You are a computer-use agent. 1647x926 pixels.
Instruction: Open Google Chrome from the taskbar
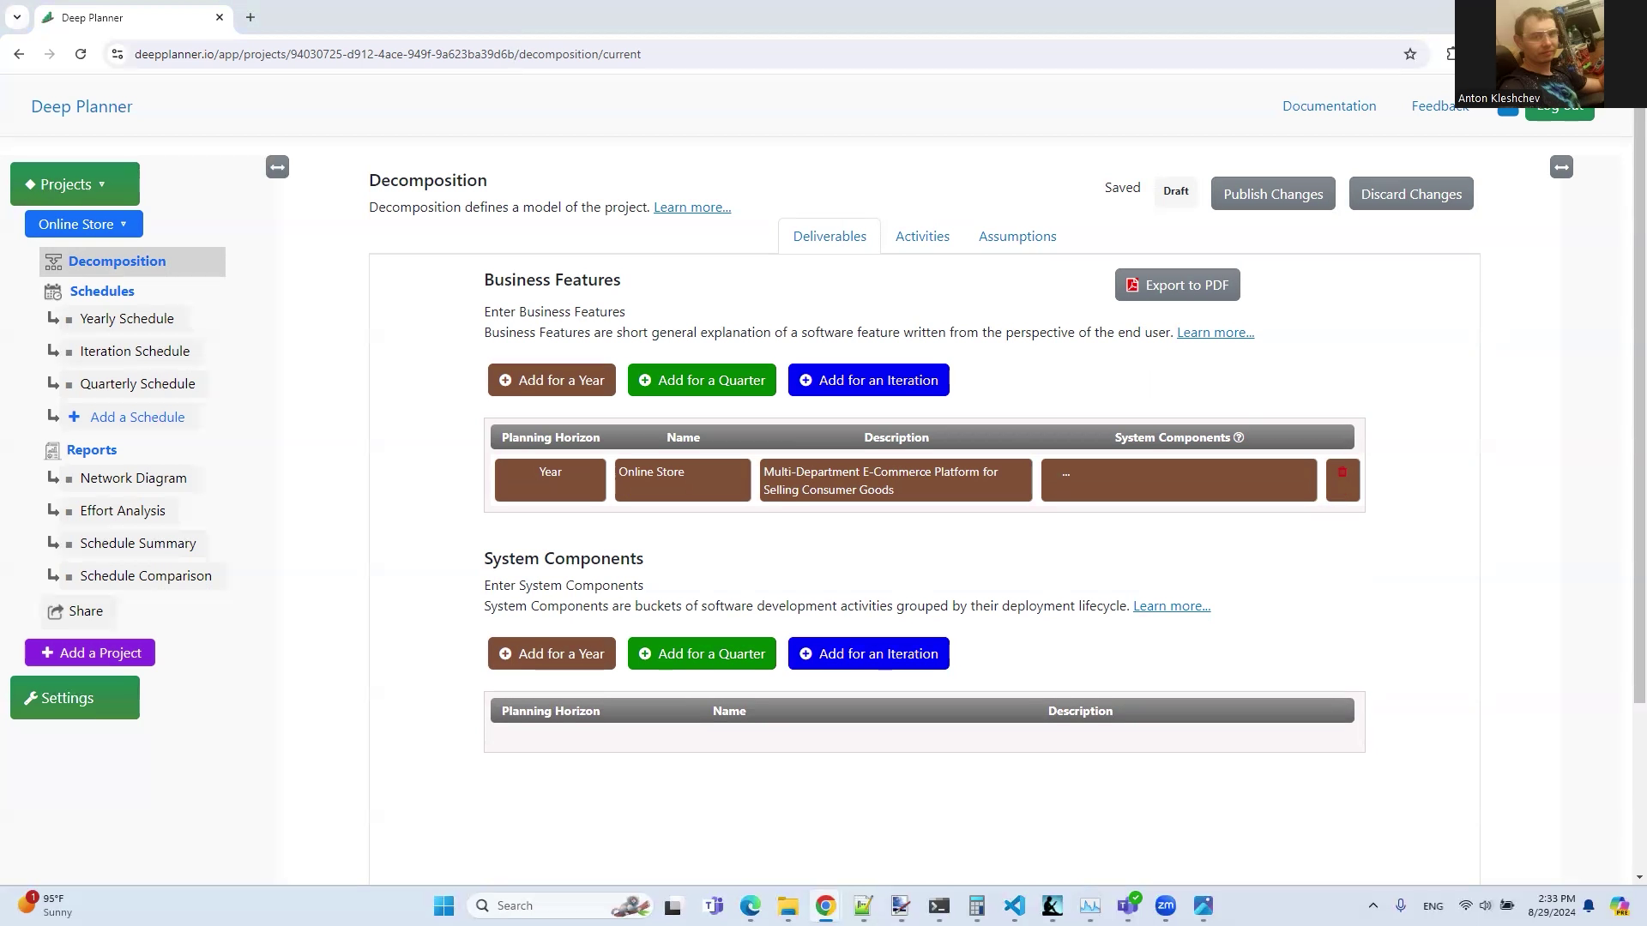click(x=825, y=905)
